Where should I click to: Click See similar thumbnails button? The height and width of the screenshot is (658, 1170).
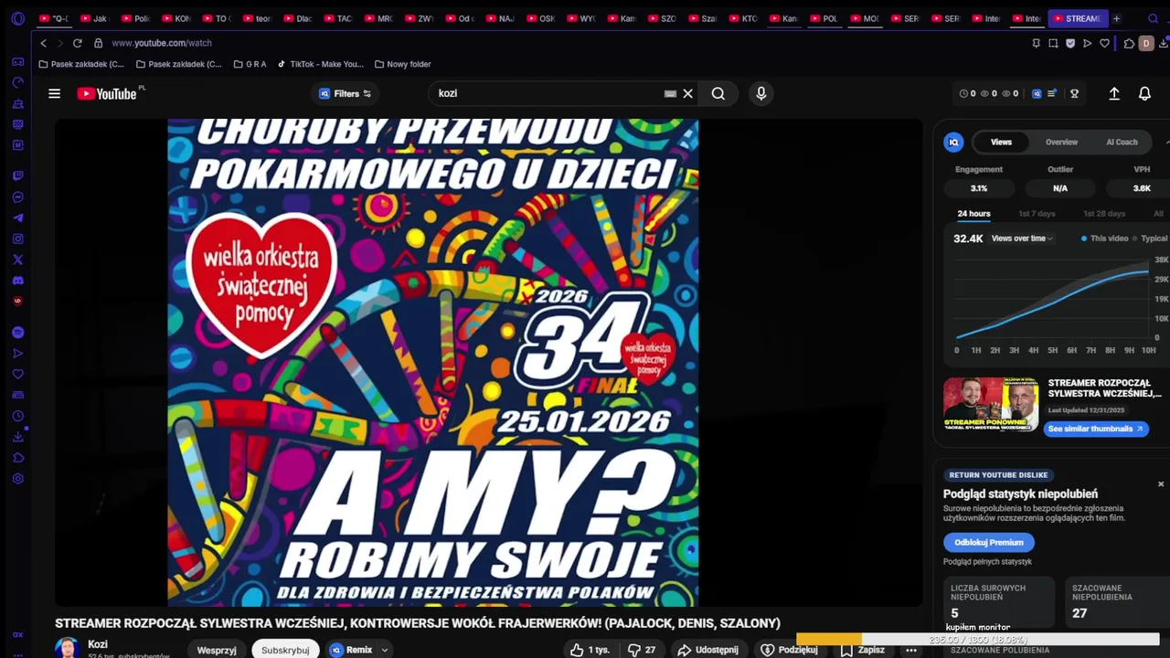coord(1096,429)
